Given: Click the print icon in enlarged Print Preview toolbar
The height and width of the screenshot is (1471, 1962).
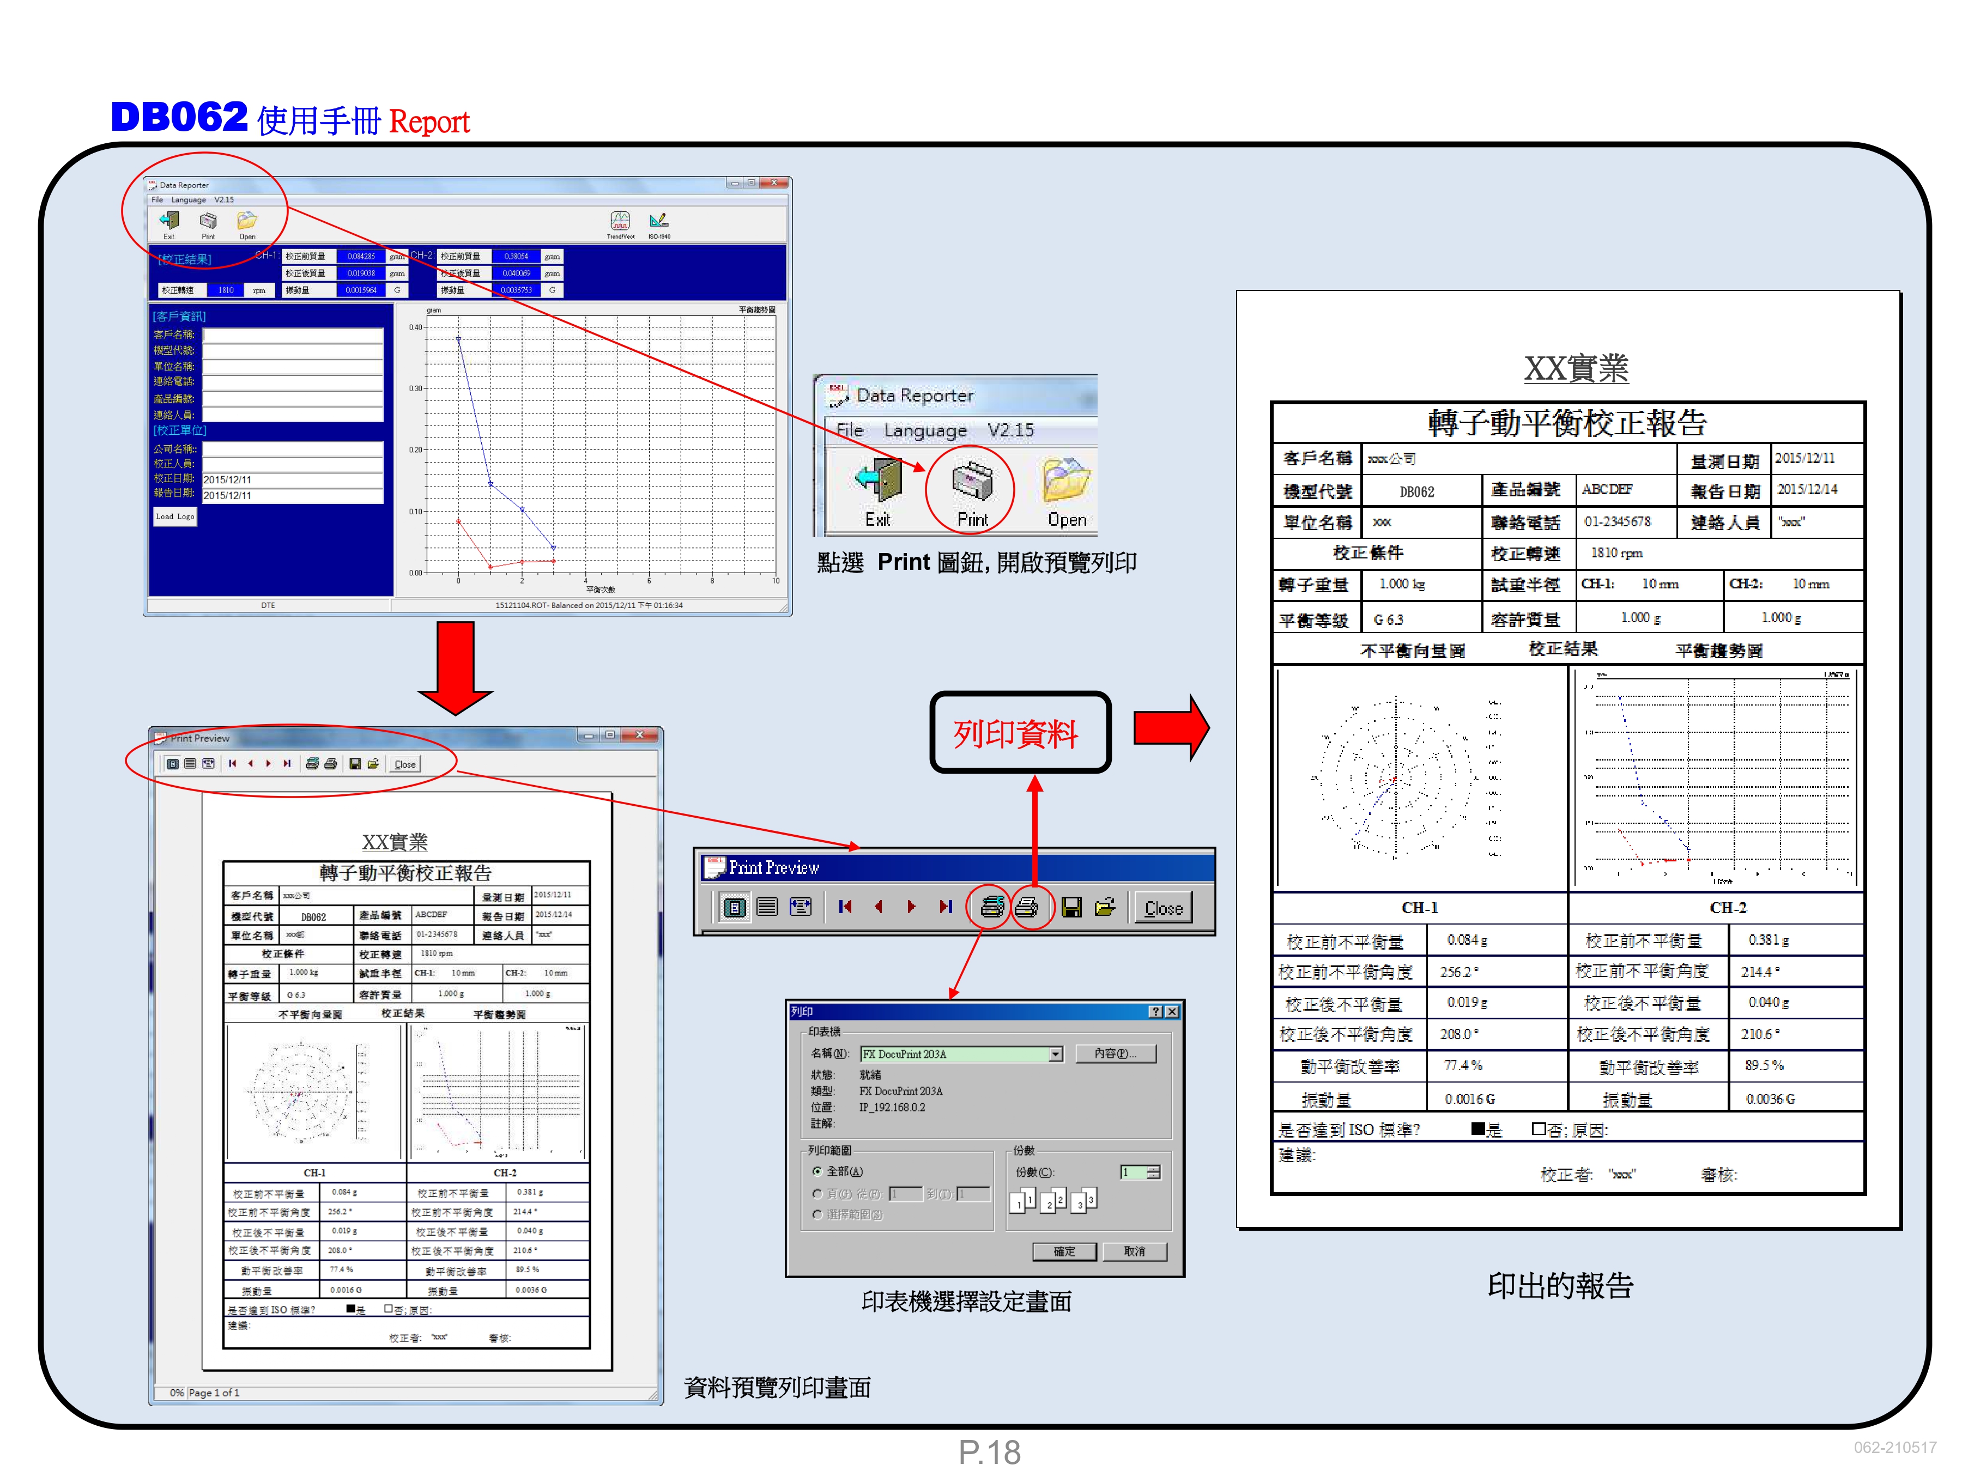Looking at the screenshot, I should [1026, 907].
